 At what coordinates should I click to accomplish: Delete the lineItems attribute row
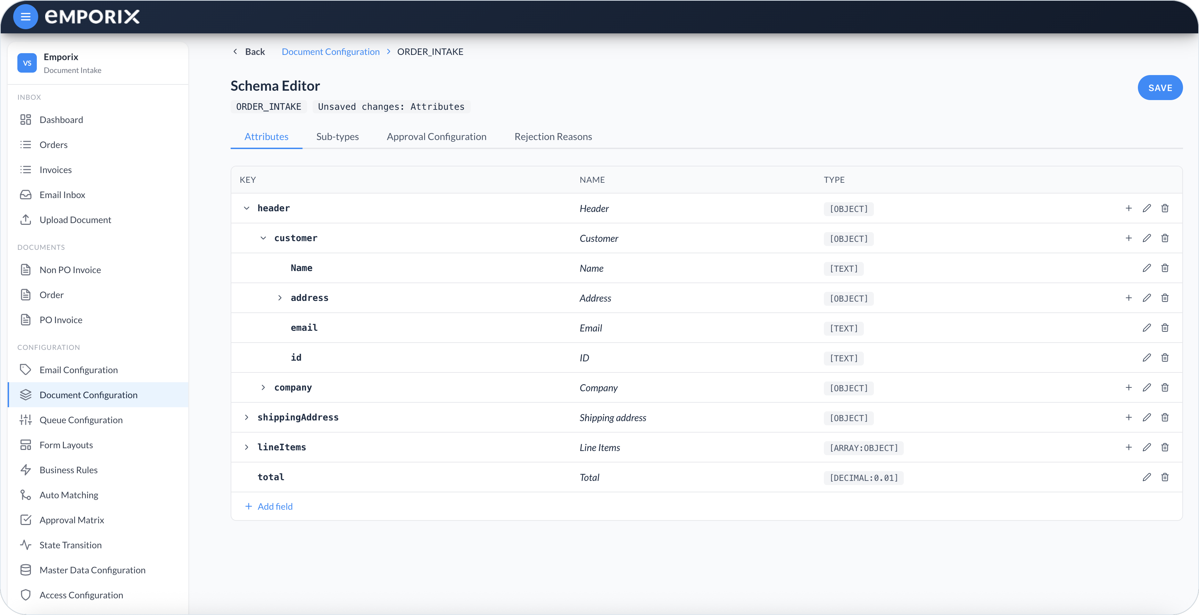click(1165, 447)
